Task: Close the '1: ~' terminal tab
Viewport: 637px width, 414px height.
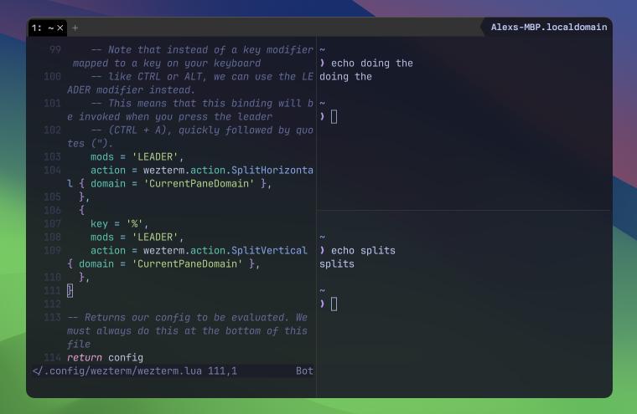Action: pyautogui.click(x=60, y=28)
